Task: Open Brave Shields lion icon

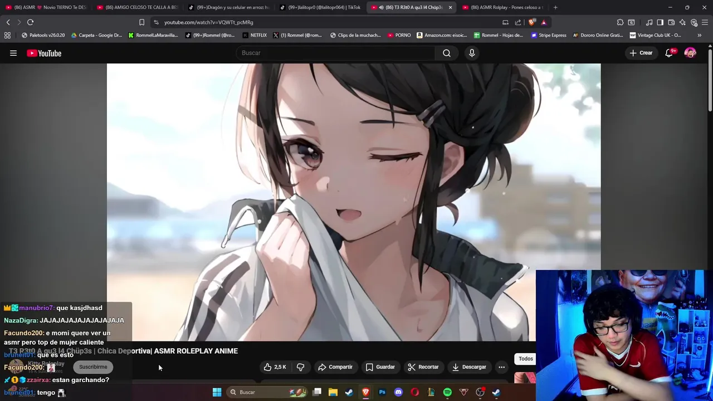Action: (531, 22)
